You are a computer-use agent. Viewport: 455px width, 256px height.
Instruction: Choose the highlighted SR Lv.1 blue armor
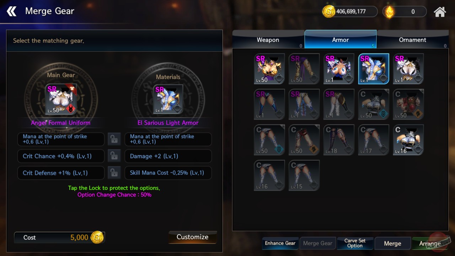click(x=374, y=69)
